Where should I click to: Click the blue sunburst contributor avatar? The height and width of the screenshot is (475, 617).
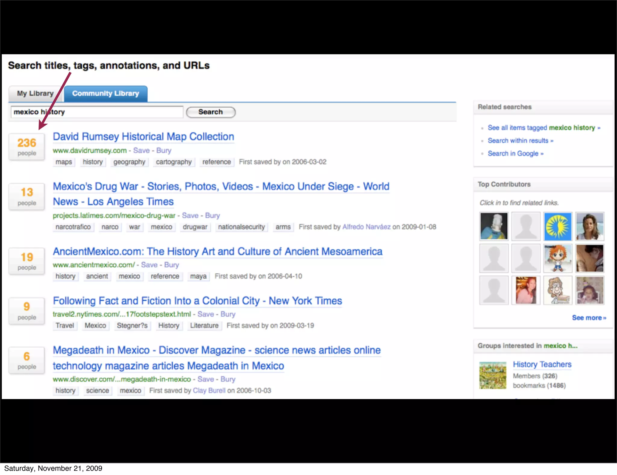[557, 226]
